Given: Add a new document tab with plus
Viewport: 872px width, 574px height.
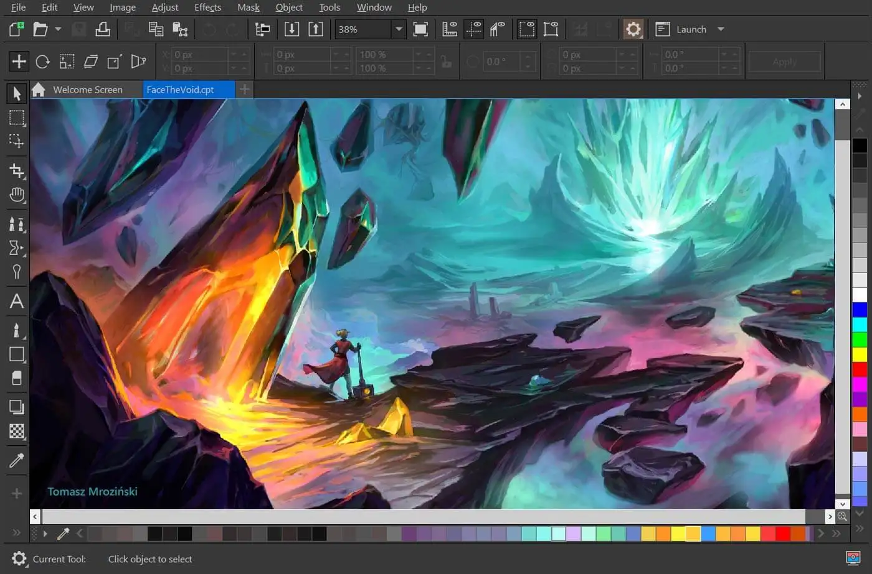Looking at the screenshot, I should 245,90.
